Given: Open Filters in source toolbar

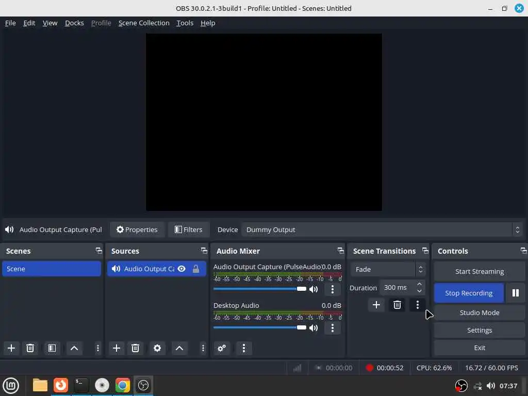Looking at the screenshot, I should pos(189,229).
